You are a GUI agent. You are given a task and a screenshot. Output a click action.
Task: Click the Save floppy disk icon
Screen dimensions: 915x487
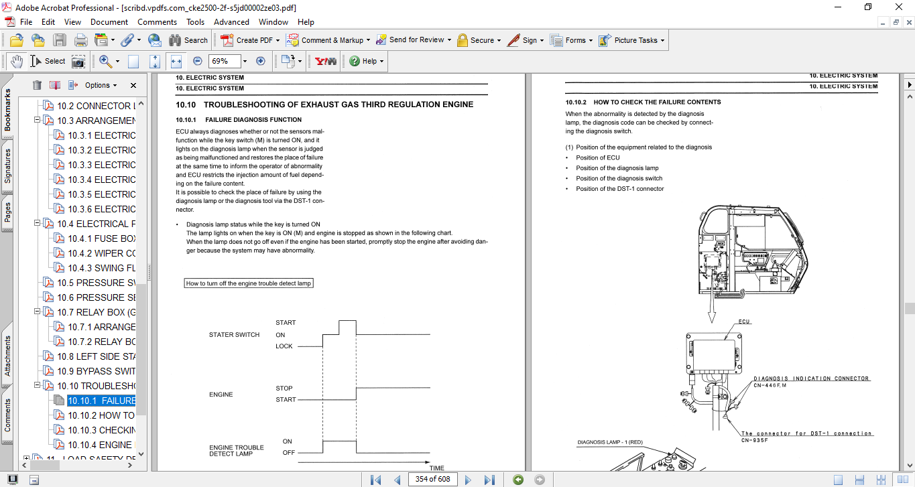pos(60,40)
